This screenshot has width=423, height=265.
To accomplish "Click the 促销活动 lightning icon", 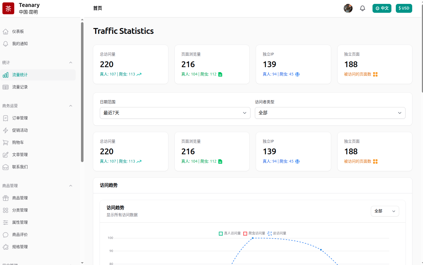I will (x=6, y=130).
